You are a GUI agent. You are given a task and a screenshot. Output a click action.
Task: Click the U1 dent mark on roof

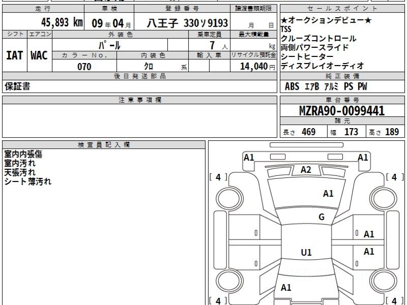point(306,252)
